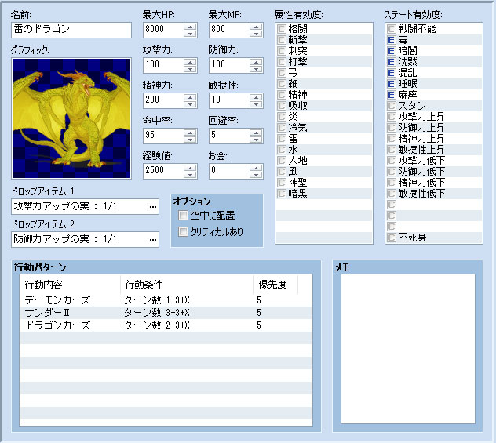Image resolution: width=496 pixels, height=443 pixels.
Task: Click the rank box beside 雷 element
Action: [x=282, y=139]
